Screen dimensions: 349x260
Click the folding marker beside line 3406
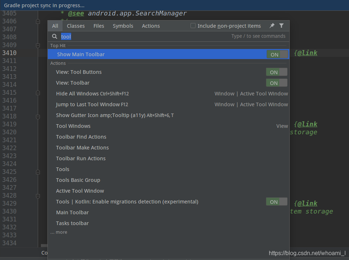point(38,21)
